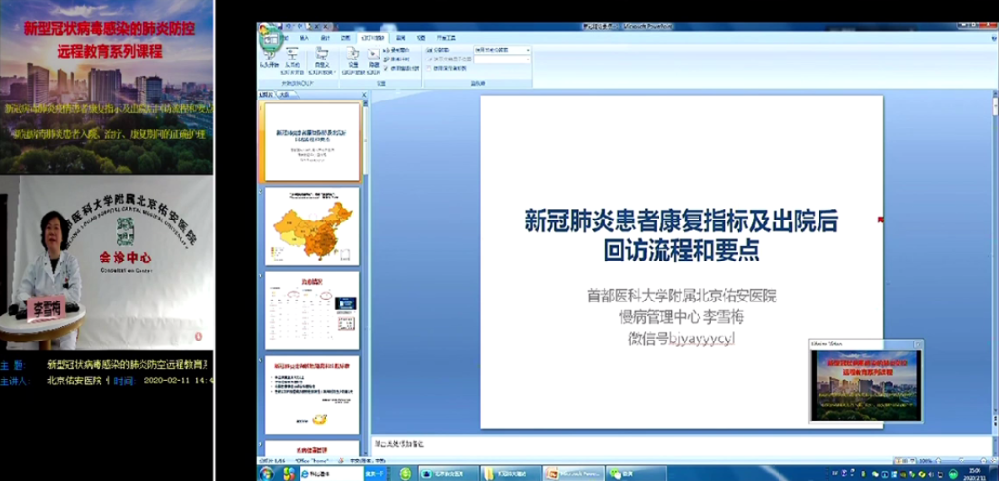Click the Undo icon in quick access toolbar
The image size is (999, 481).
[x=289, y=26]
